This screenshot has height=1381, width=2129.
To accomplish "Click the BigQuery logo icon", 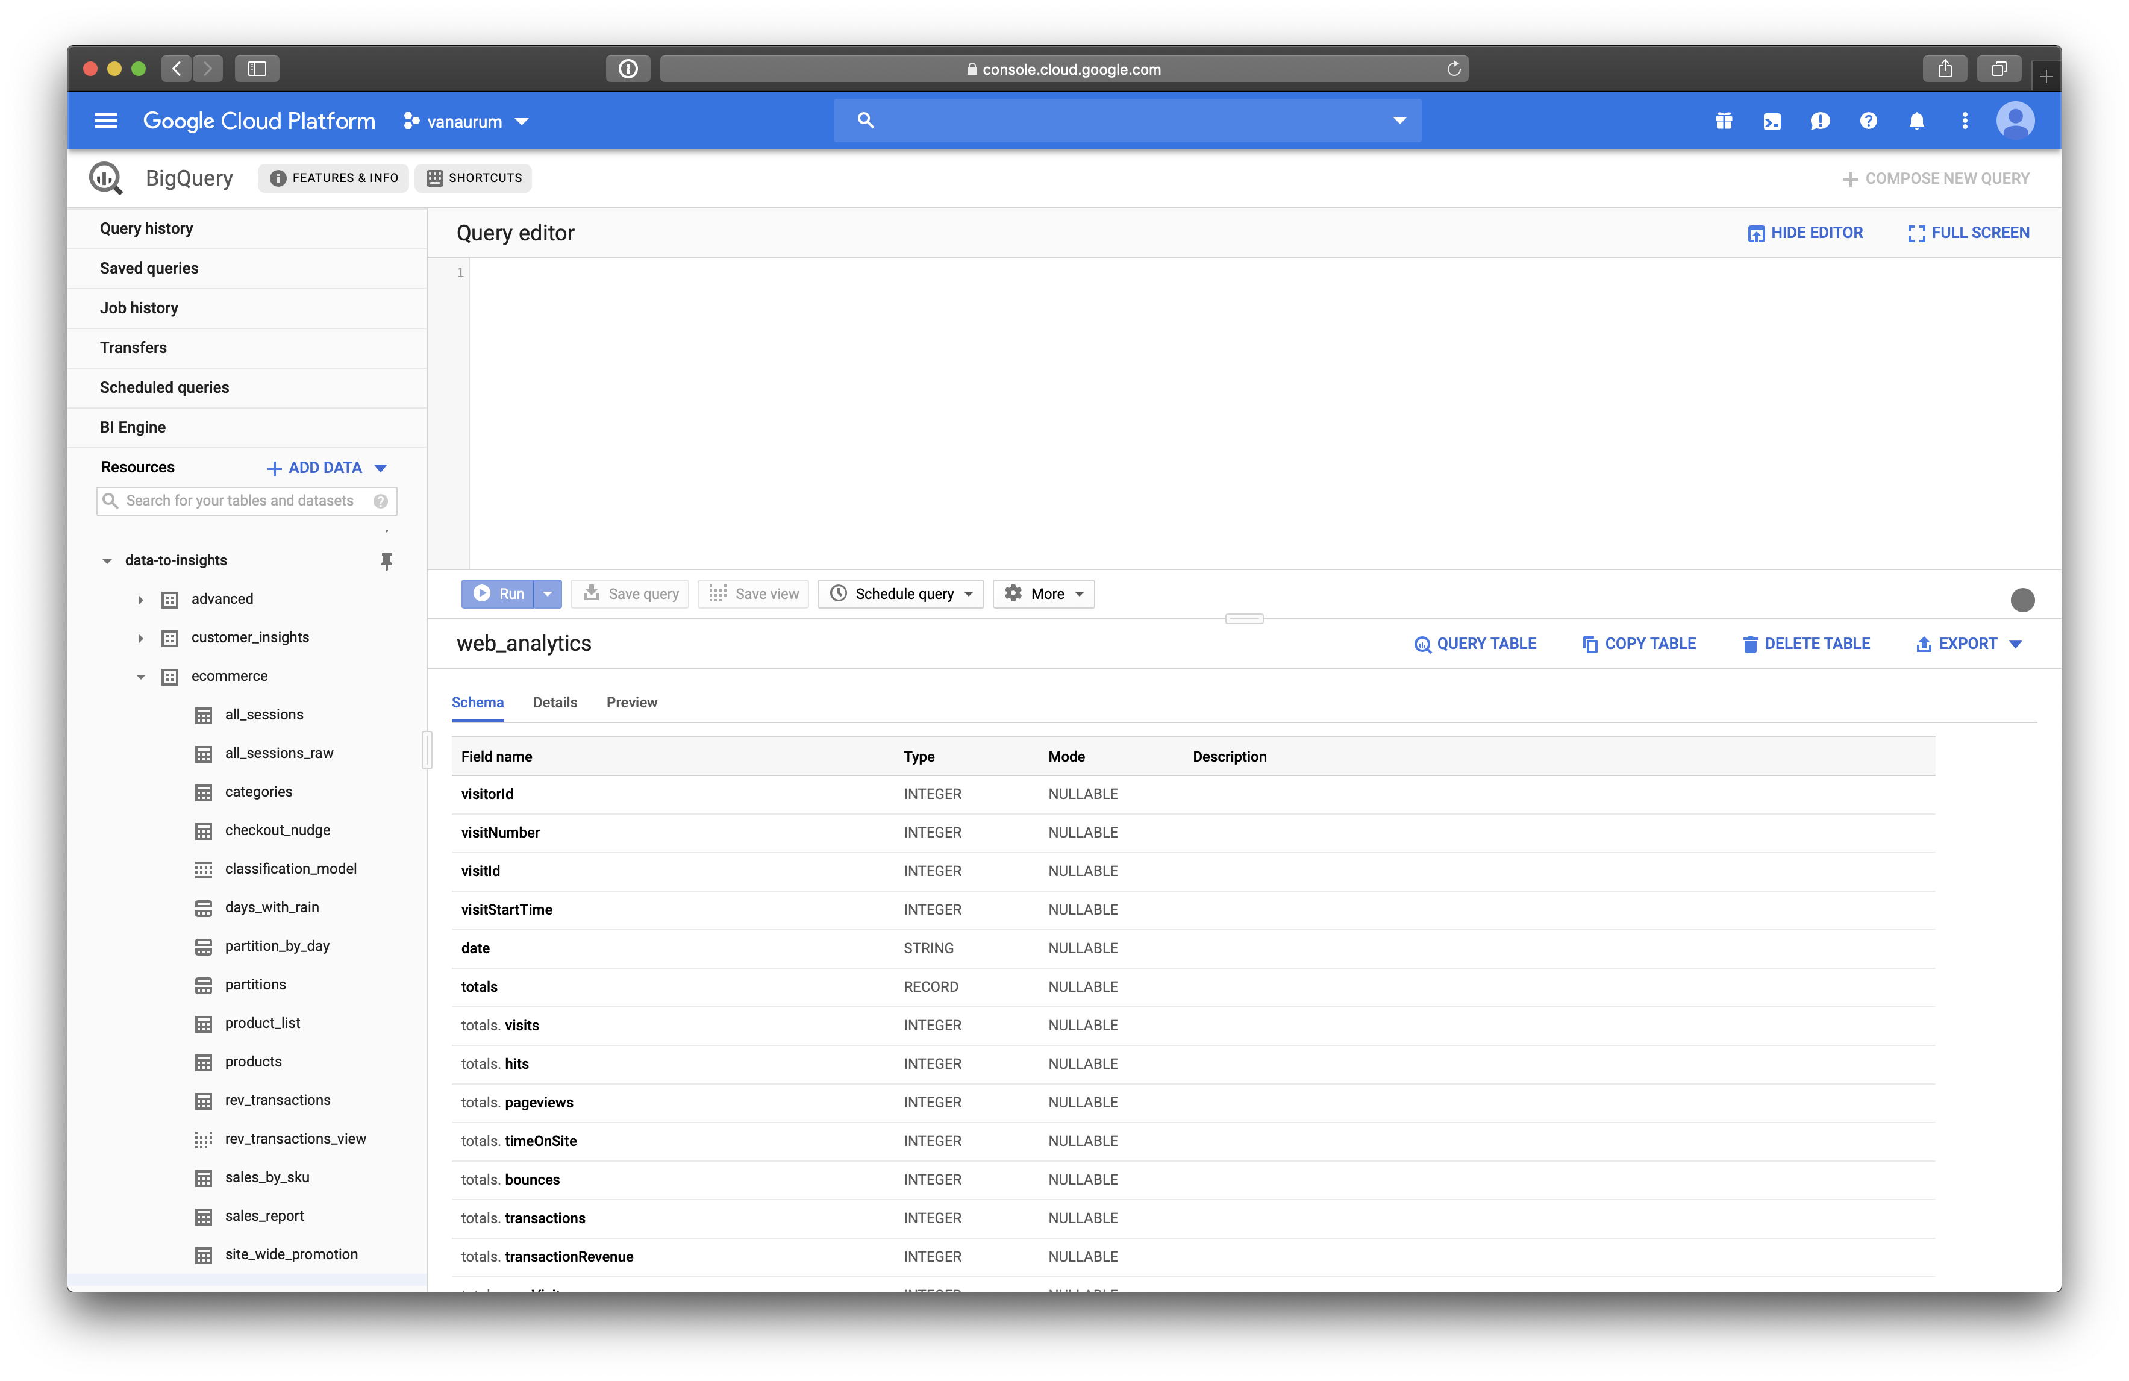I will tap(105, 178).
